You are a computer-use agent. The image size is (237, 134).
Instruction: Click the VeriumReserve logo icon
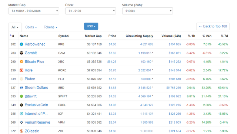pyautogui.click(x=21, y=123)
